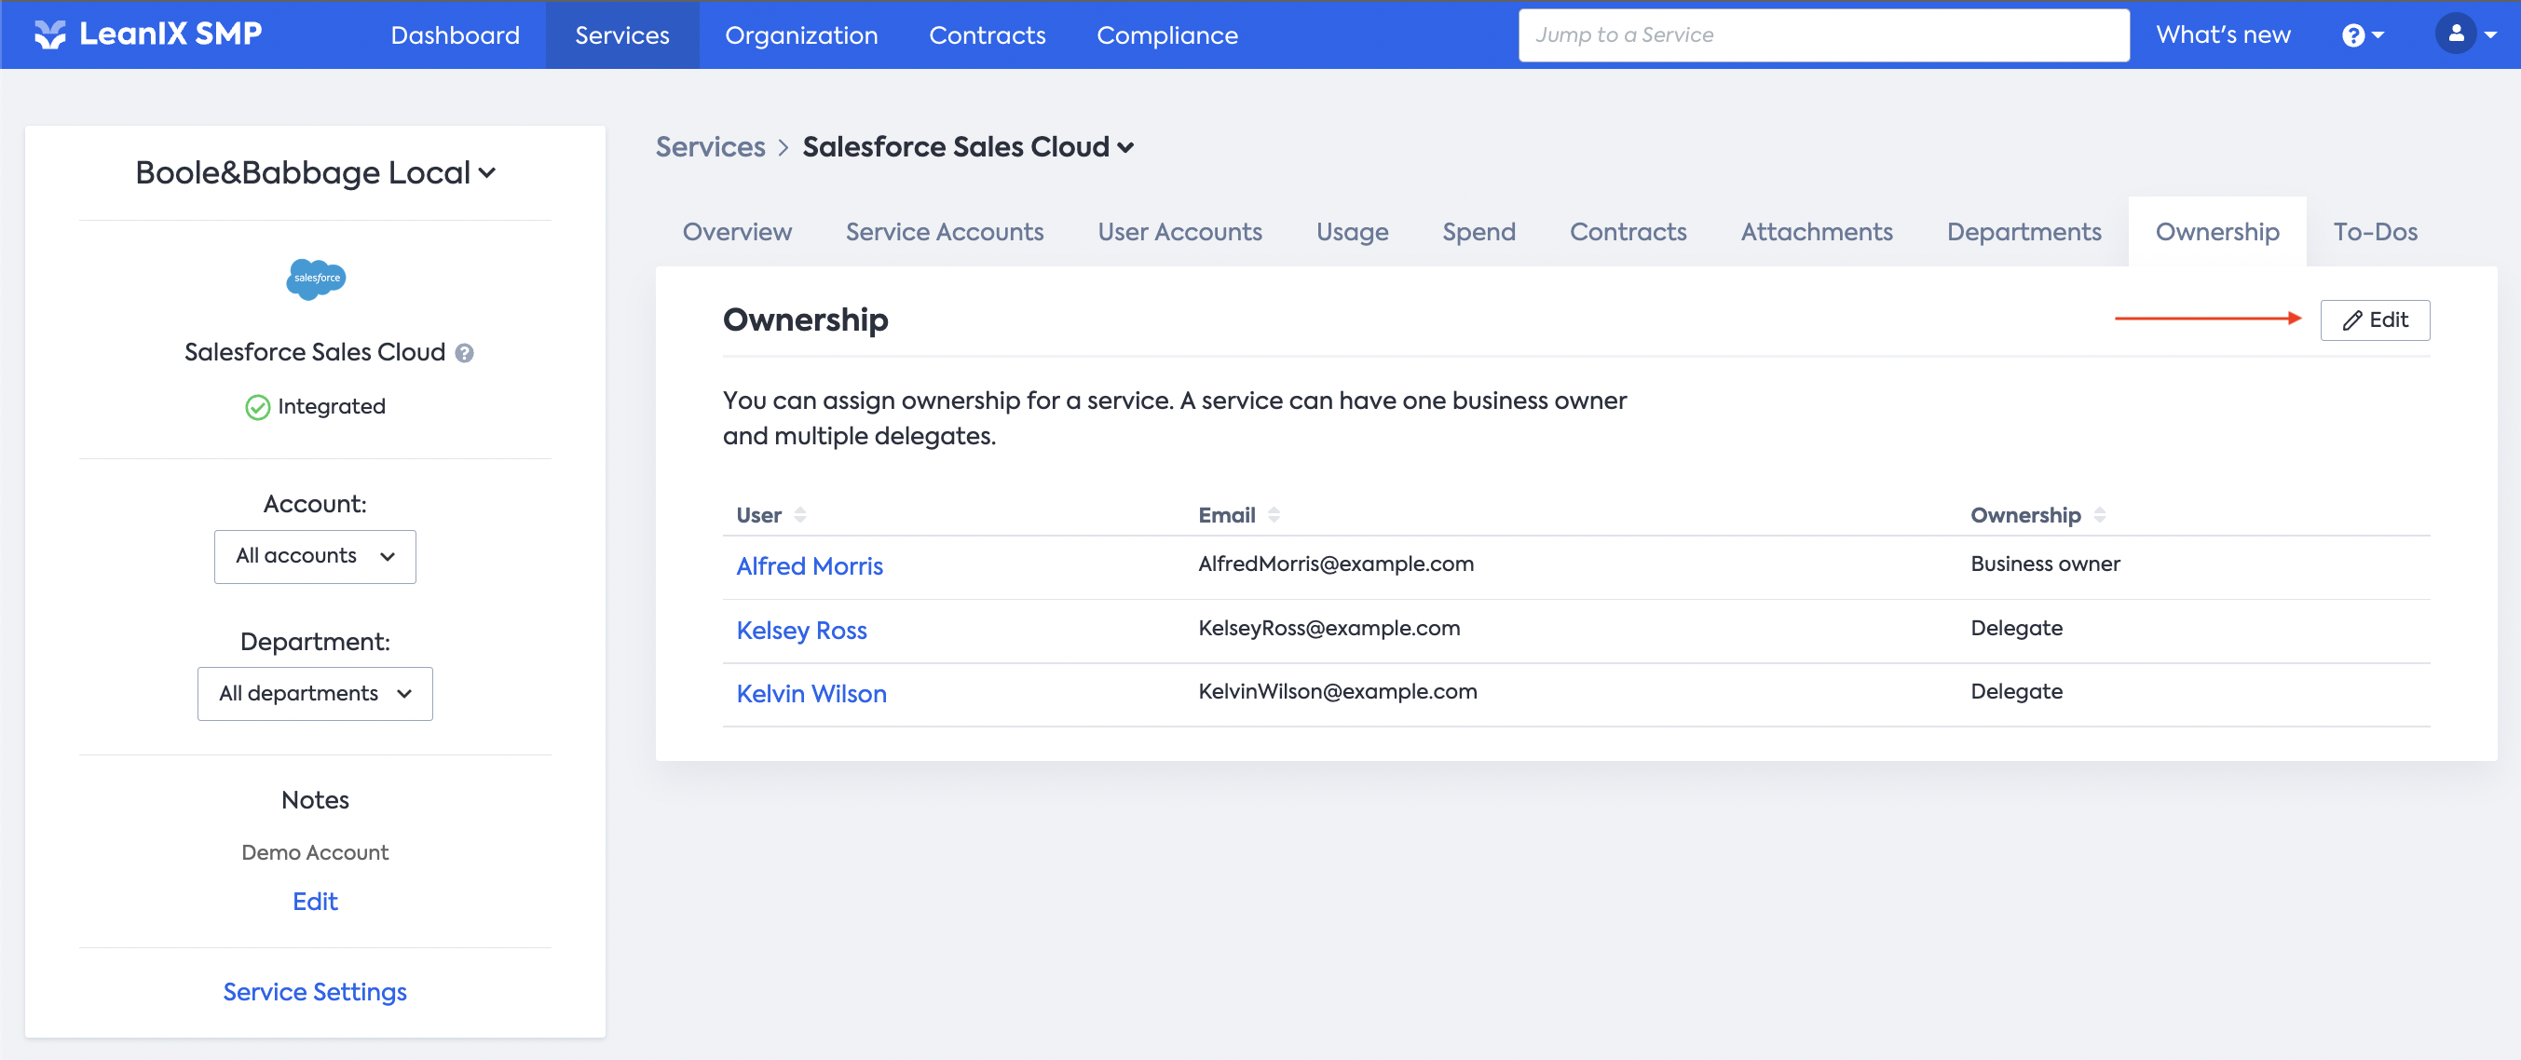Expand Salesforce Sales Cloud breadcrumb dropdown
The height and width of the screenshot is (1060, 2521).
(x=1125, y=148)
